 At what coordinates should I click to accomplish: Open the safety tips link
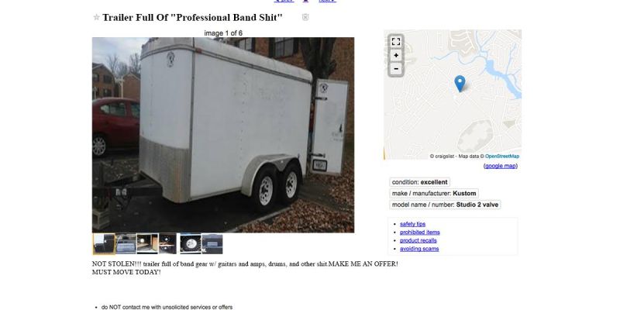pos(412,224)
